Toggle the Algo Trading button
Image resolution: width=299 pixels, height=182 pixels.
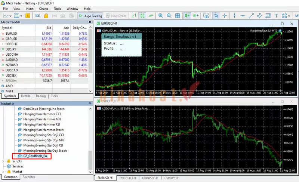(x=90, y=16)
